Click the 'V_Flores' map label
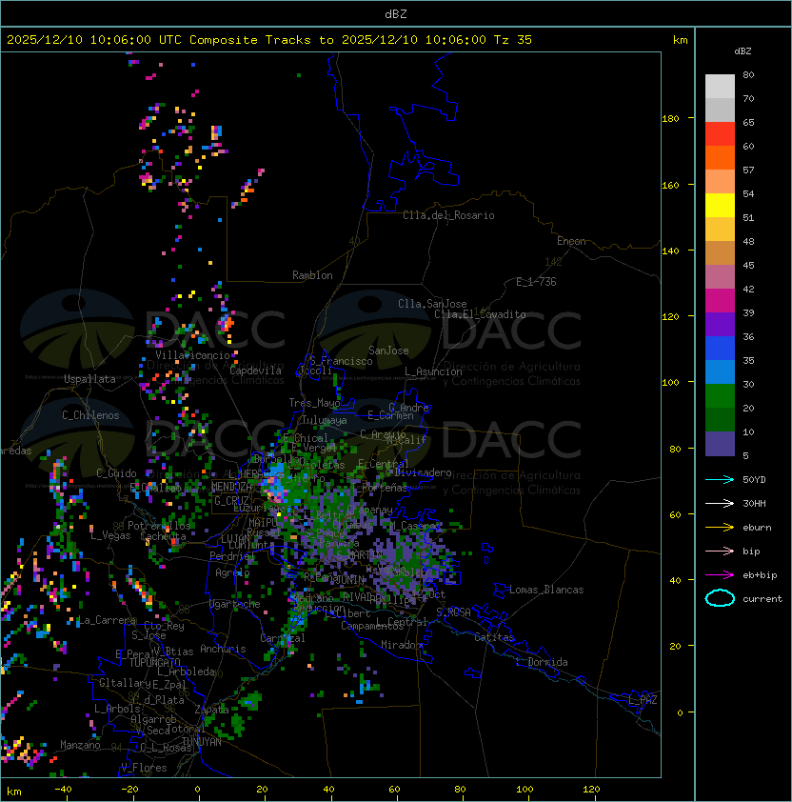Image resolution: width=792 pixels, height=802 pixels. pos(144,768)
